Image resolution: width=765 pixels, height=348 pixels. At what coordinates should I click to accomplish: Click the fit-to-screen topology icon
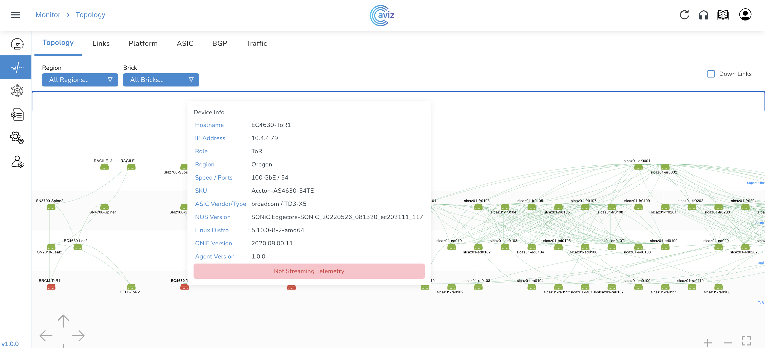(x=746, y=341)
